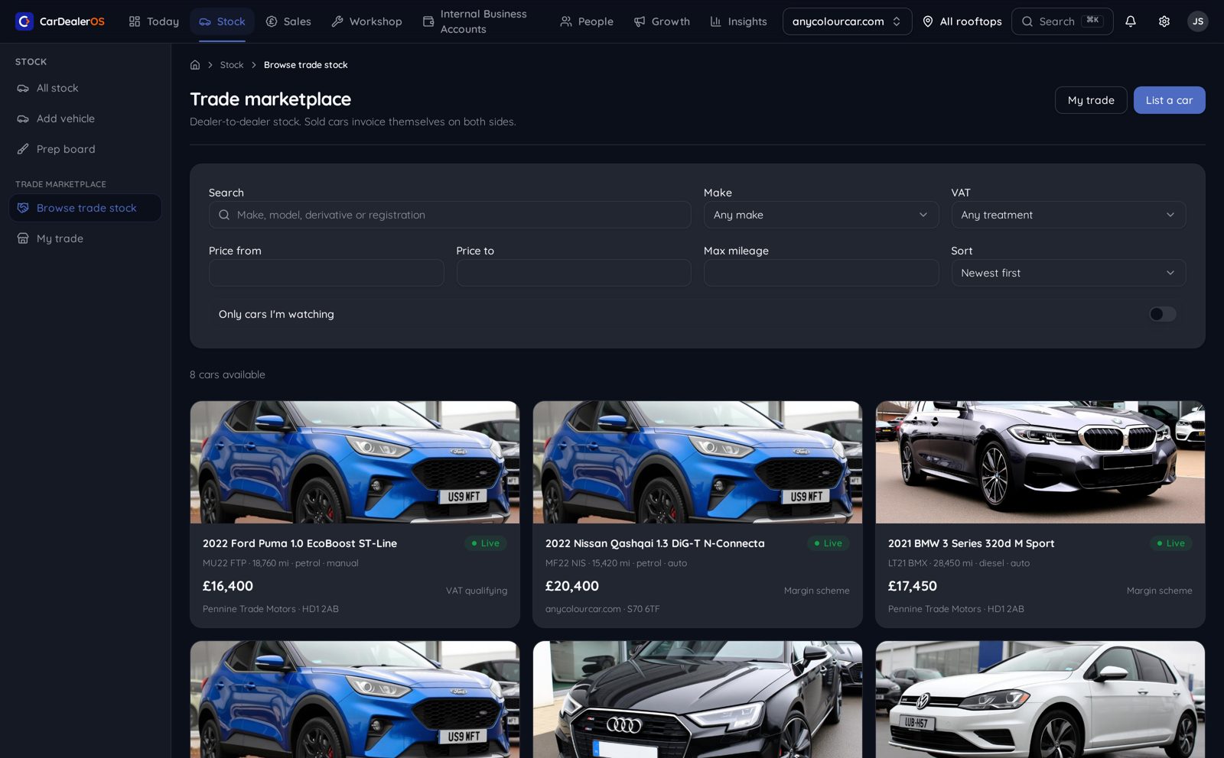Click the Stock breadcrumb link
1224x758 pixels.
click(232, 65)
